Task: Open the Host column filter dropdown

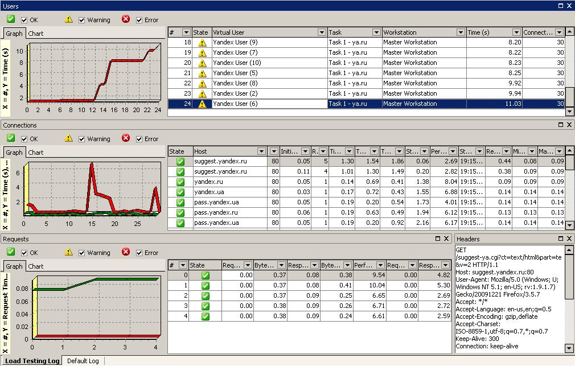Action: point(261,151)
